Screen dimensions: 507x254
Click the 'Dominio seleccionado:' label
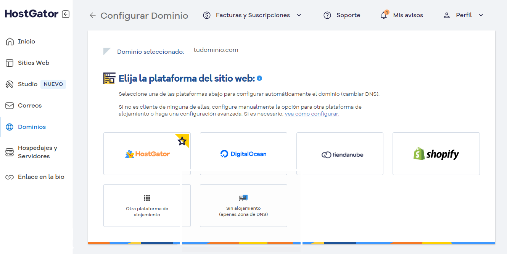[x=151, y=52]
